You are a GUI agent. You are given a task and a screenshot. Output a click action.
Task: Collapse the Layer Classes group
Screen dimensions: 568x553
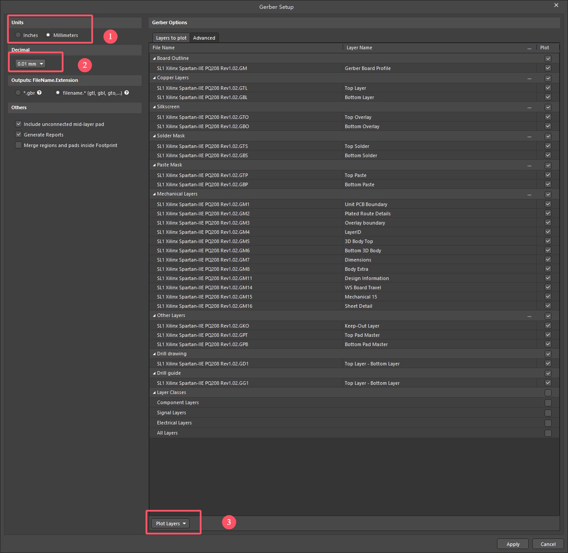coord(154,393)
